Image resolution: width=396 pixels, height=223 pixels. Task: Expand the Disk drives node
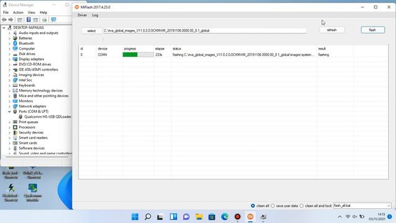coord(9,54)
